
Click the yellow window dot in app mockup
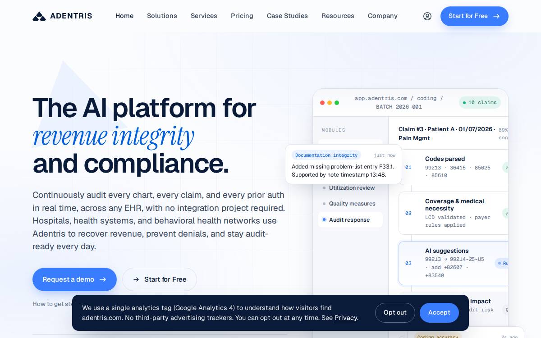click(330, 103)
